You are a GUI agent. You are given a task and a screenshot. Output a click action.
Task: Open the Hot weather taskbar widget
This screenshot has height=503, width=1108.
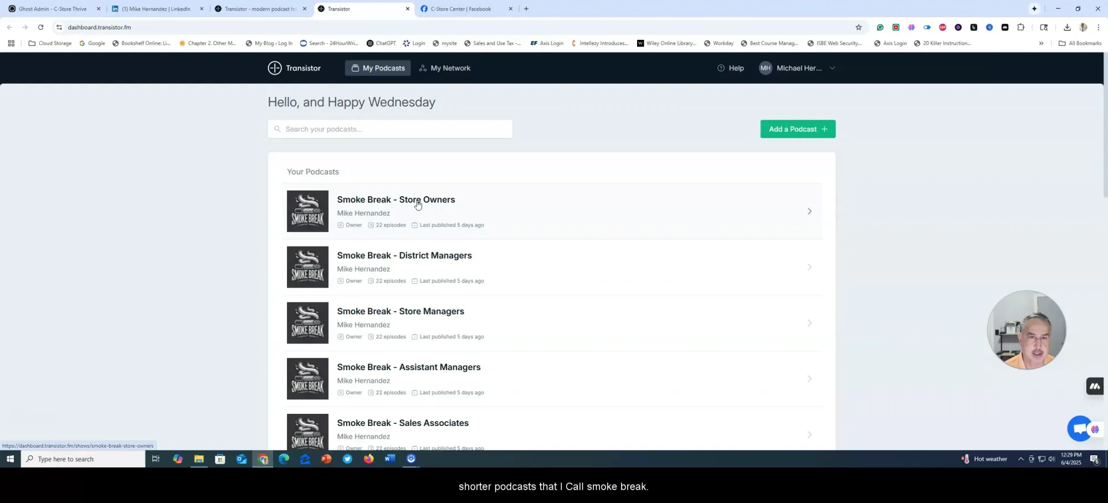coord(984,459)
